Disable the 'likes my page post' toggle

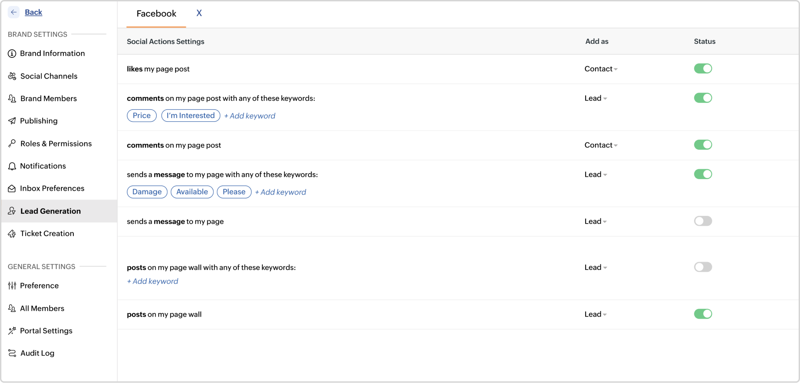(703, 68)
